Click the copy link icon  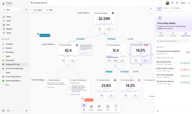point(172,3)
